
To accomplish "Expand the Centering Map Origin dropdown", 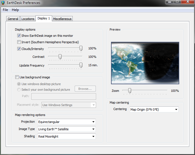I will pyautogui.click(x=154, y=110).
